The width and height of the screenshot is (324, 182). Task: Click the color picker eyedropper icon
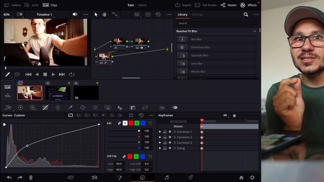pos(8,74)
